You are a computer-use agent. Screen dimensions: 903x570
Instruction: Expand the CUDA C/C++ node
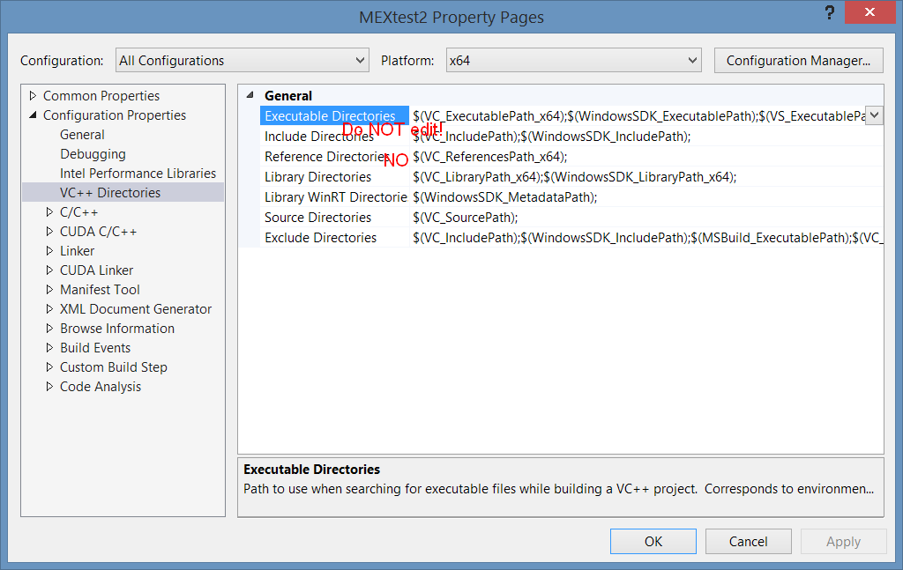click(x=49, y=231)
